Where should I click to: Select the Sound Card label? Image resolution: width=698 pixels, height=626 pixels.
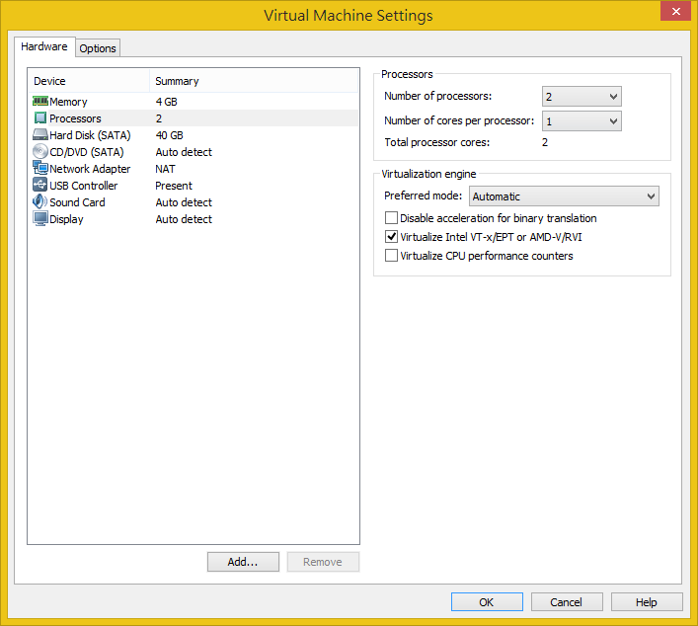[x=77, y=202]
